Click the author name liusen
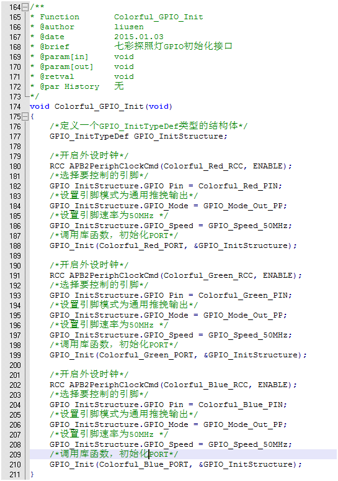 pyautogui.click(x=129, y=27)
